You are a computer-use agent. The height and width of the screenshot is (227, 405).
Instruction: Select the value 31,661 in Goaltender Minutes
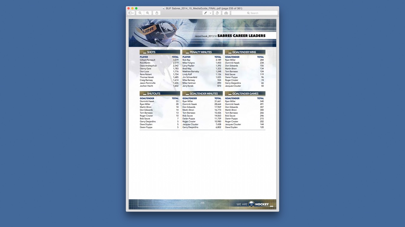[x=218, y=101]
